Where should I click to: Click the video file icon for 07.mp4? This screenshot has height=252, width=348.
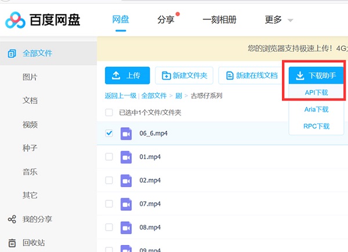click(126, 204)
